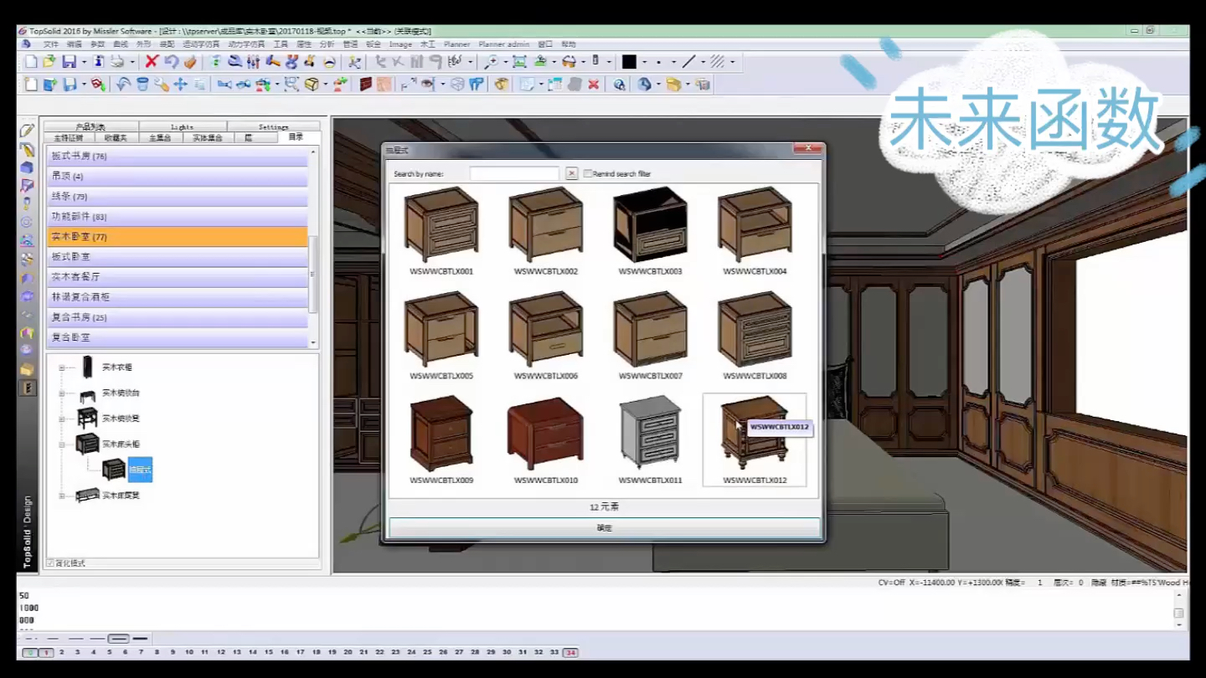Click the New document icon in top toolbar
The width and height of the screenshot is (1206, 678).
pyautogui.click(x=31, y=62)
